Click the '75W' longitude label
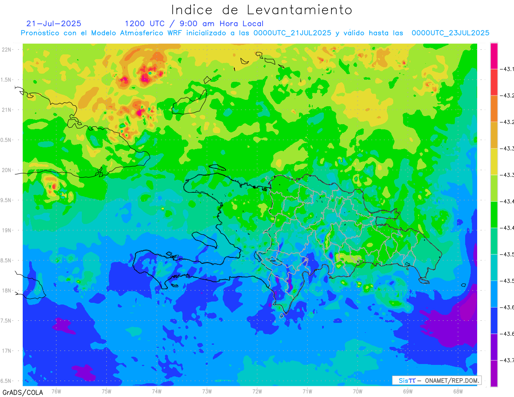Image resolution: width=514 pixels, height=397 pixels. (107, 391)
